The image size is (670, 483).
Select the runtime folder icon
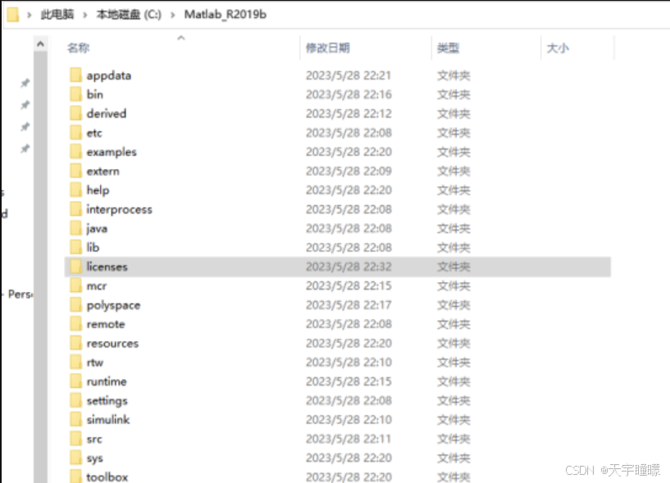coord(75,380)
